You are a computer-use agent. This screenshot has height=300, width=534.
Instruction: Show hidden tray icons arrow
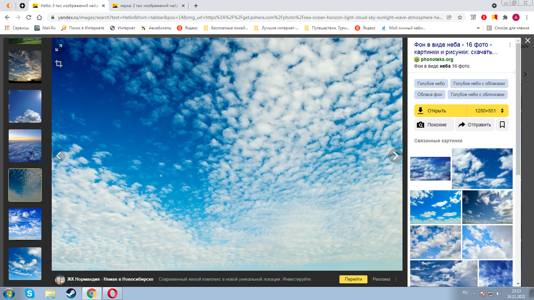pos(475,293)
